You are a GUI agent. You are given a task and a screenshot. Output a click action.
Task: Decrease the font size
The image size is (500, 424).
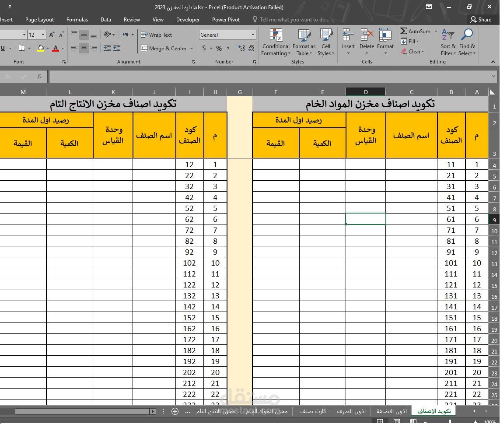point(61,35)
